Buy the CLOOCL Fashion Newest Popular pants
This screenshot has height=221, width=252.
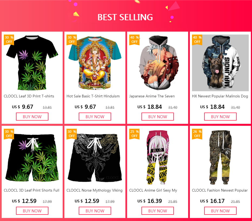(x=220, y=211)
